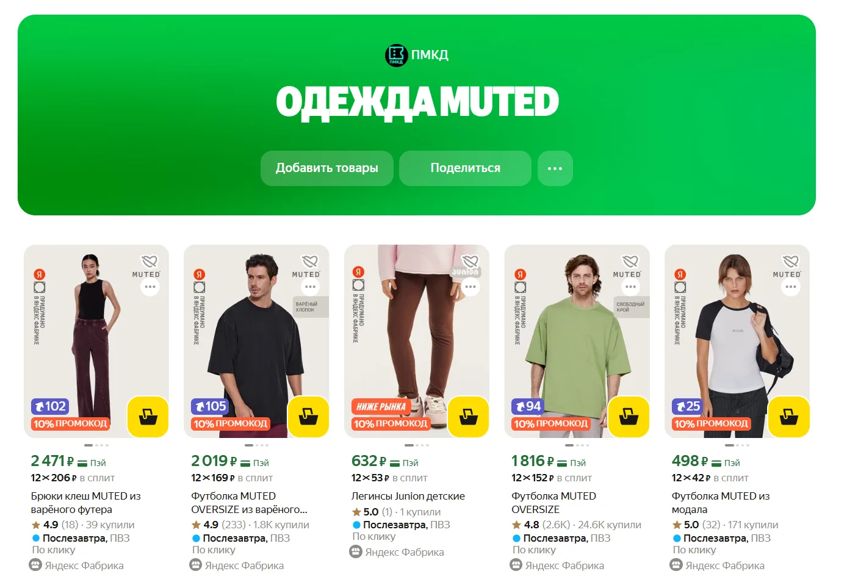The height and width of the screenshot is (585, 847).
Task: Add the modal MUTED t-shirt to cart
Action: pyautogui.click(x=788, y=417)
